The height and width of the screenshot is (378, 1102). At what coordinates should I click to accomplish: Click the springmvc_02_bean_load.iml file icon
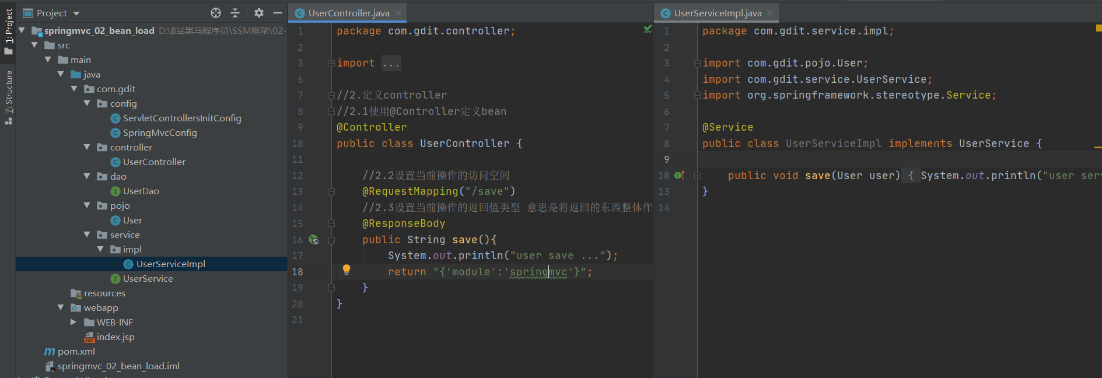50,366
